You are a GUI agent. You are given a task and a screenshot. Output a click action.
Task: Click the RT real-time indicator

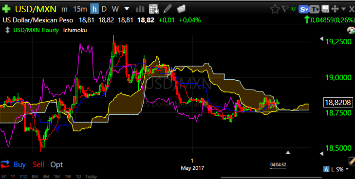293,9
